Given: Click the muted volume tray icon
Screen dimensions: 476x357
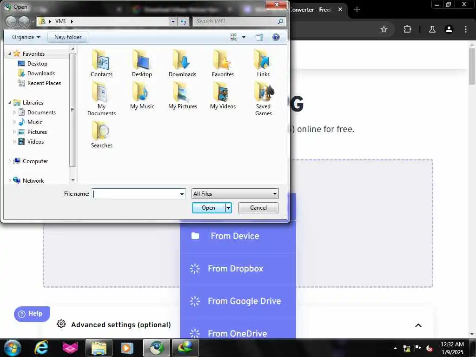Looking at the screenshot, I should [x=429, y=348].
